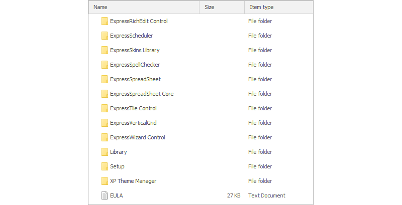The width and height of the screenshot is (402, 205).
Task: Select the ExpressTile Control folder icon
Action: click(105, 108)
